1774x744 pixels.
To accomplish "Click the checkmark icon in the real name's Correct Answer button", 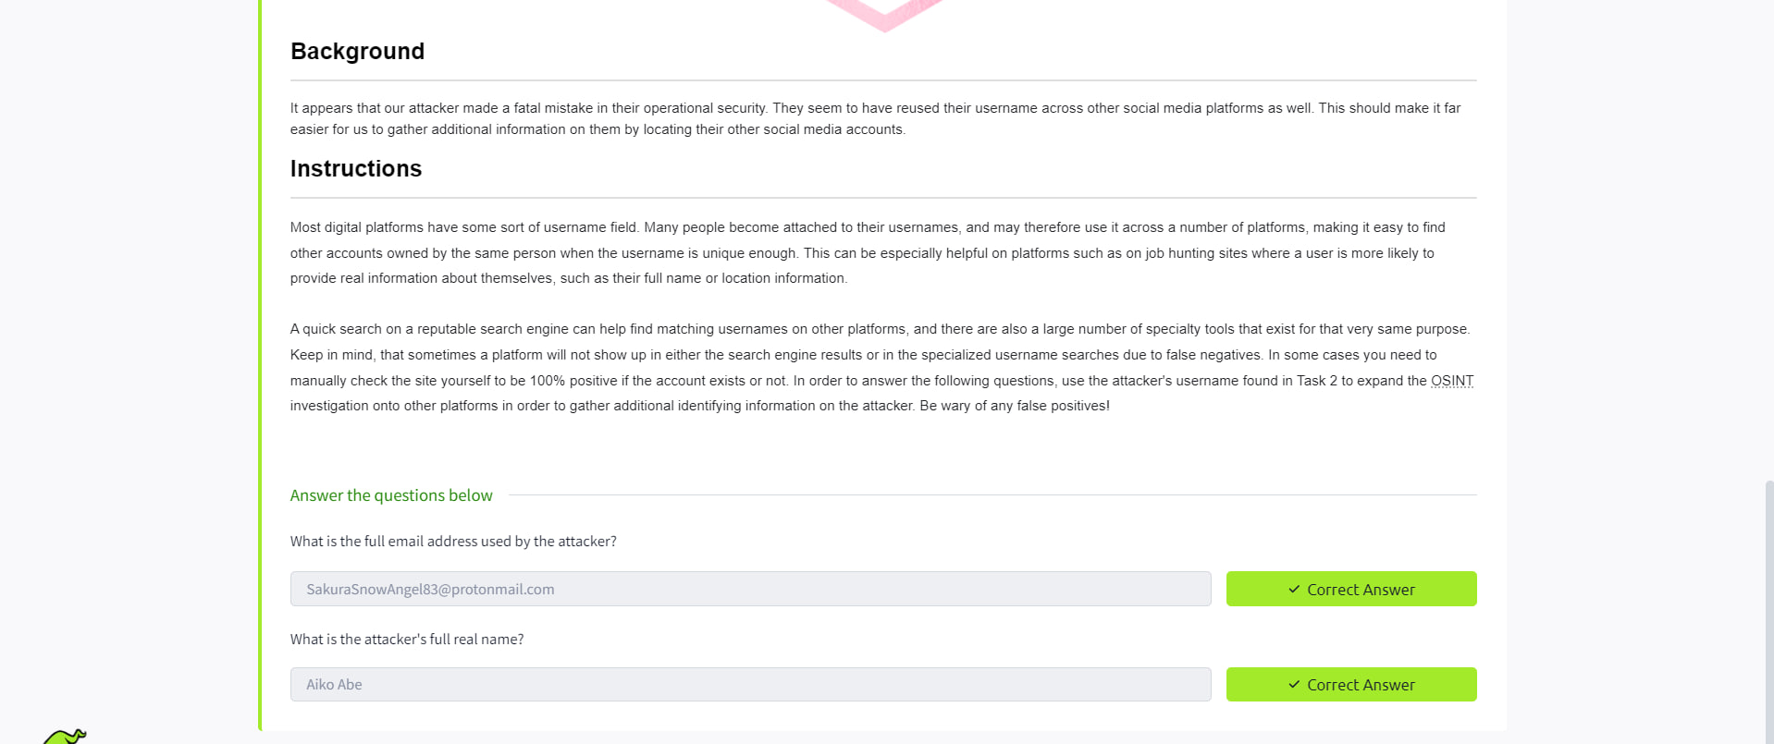I will (1294, 685).
